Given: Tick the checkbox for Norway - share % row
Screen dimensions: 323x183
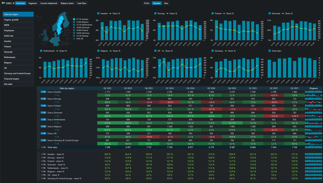Looking at the screenshot, I should coord(38,158).
